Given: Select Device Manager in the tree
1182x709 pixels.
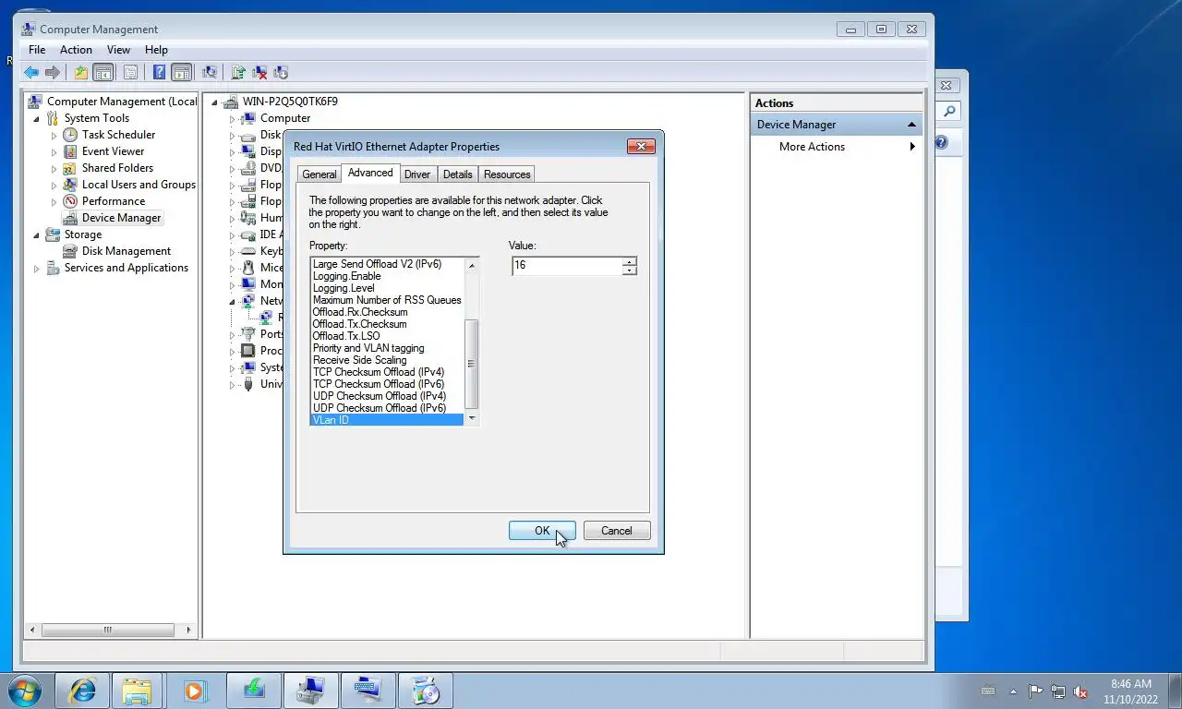Looking at the screenshot, I should tap(121, 218).
